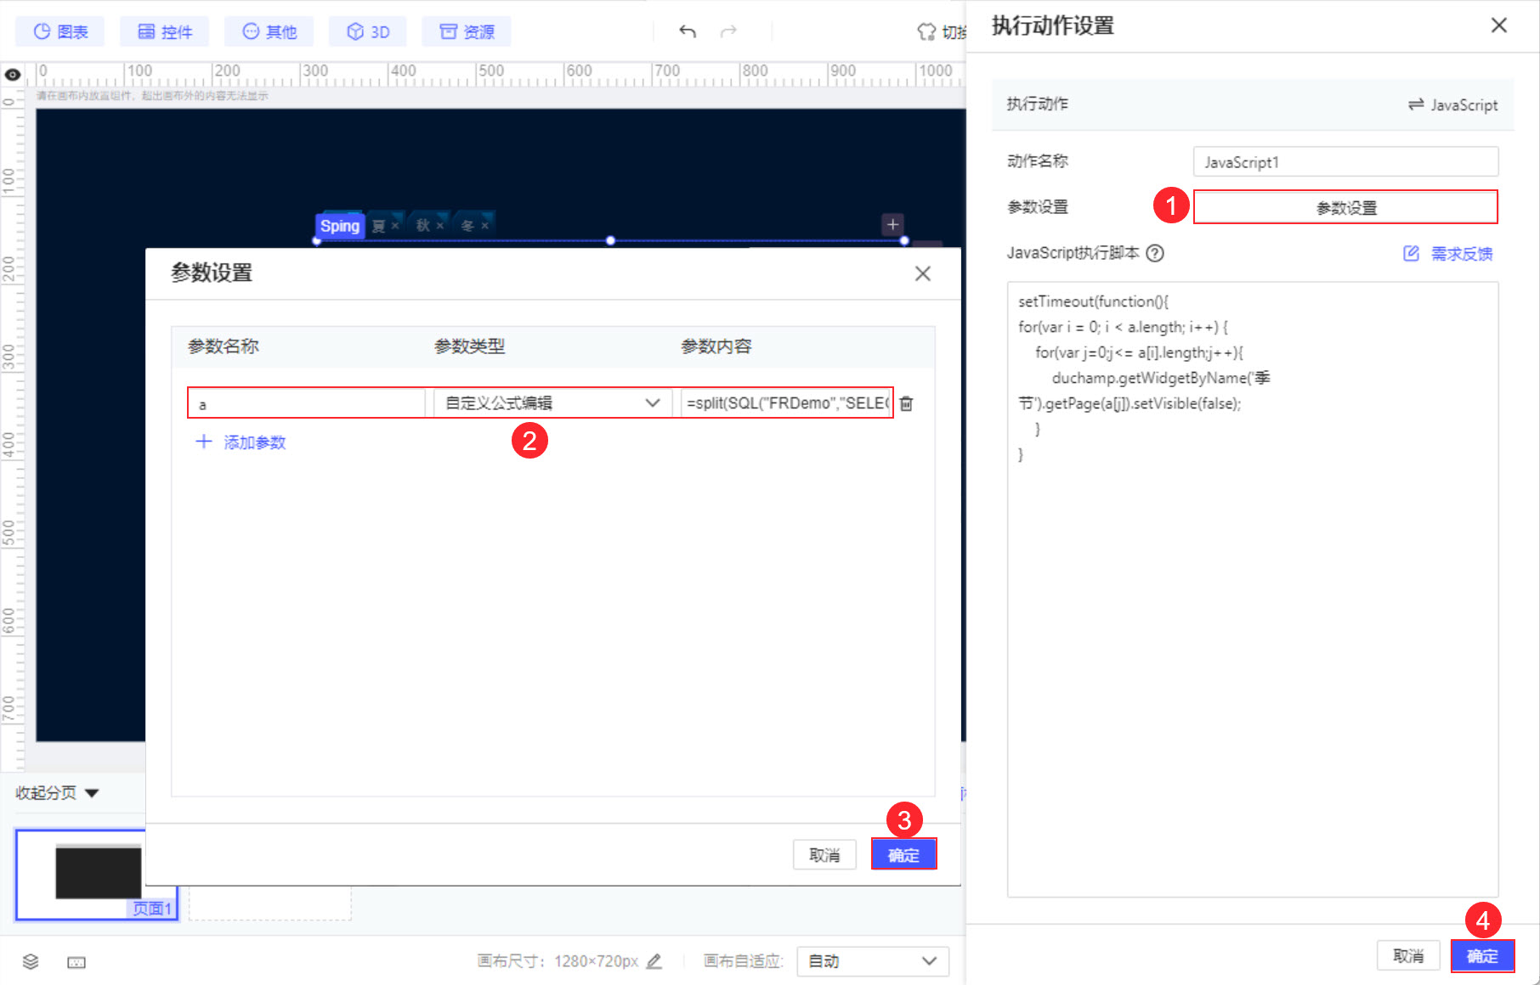
Task: Collapse the 收起分页 pages section
Action: [x=57, y=793]
